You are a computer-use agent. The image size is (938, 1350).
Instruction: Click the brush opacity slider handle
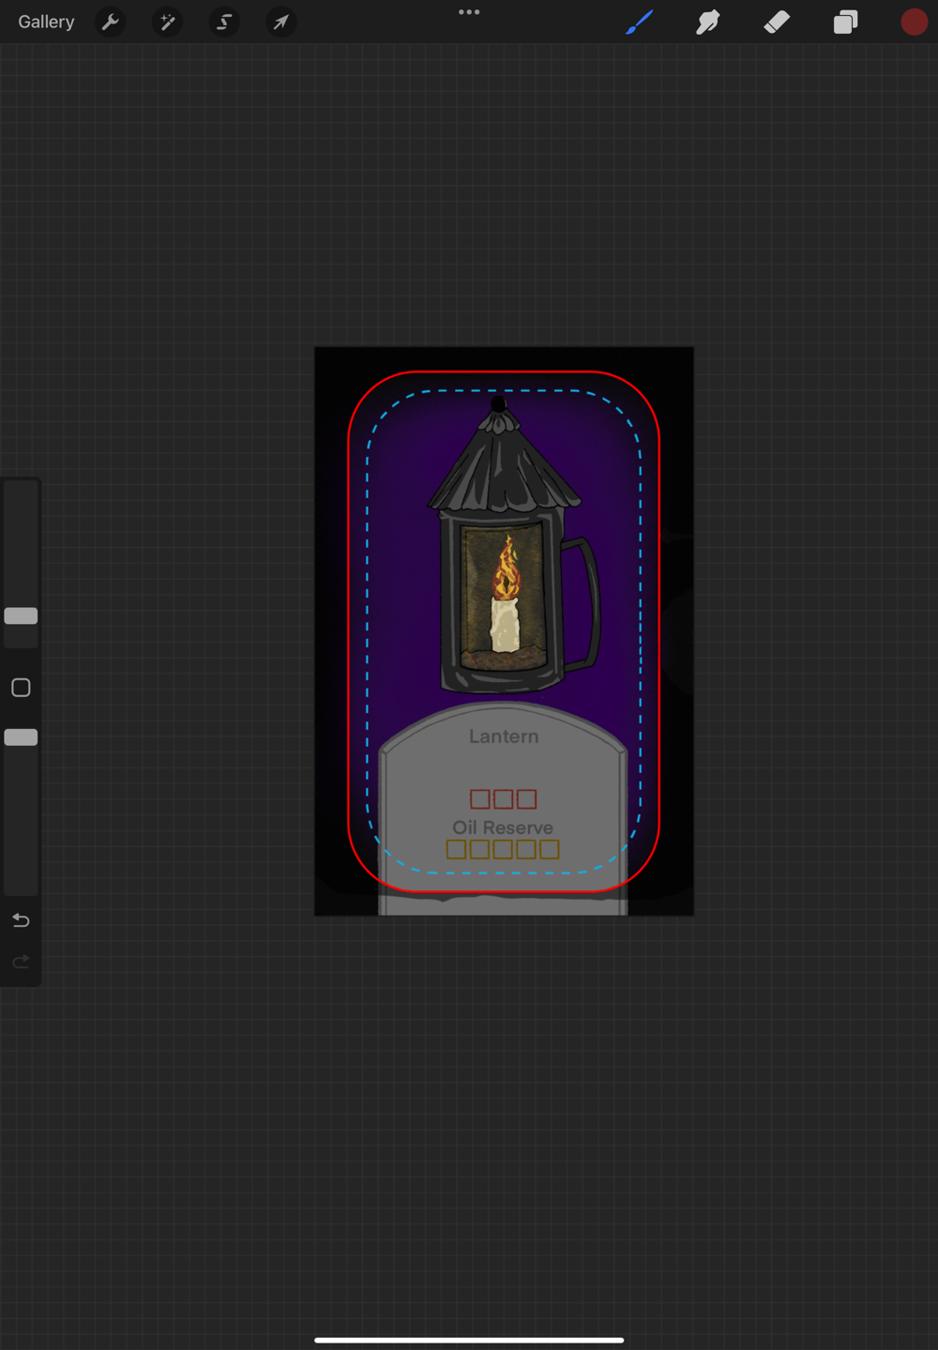pyautogui.click(x=21, y=737)
